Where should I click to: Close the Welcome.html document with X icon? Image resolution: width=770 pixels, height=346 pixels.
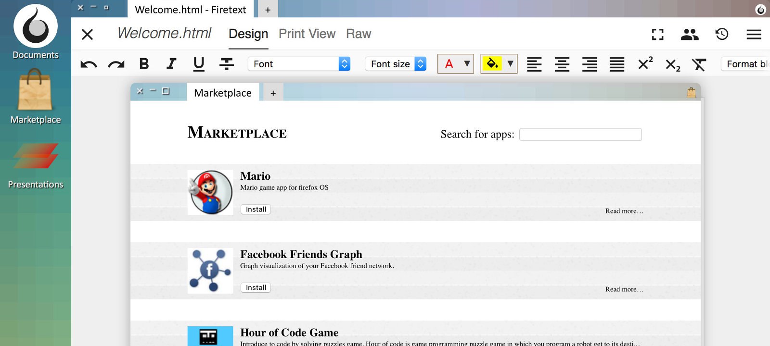pos(87,34)
